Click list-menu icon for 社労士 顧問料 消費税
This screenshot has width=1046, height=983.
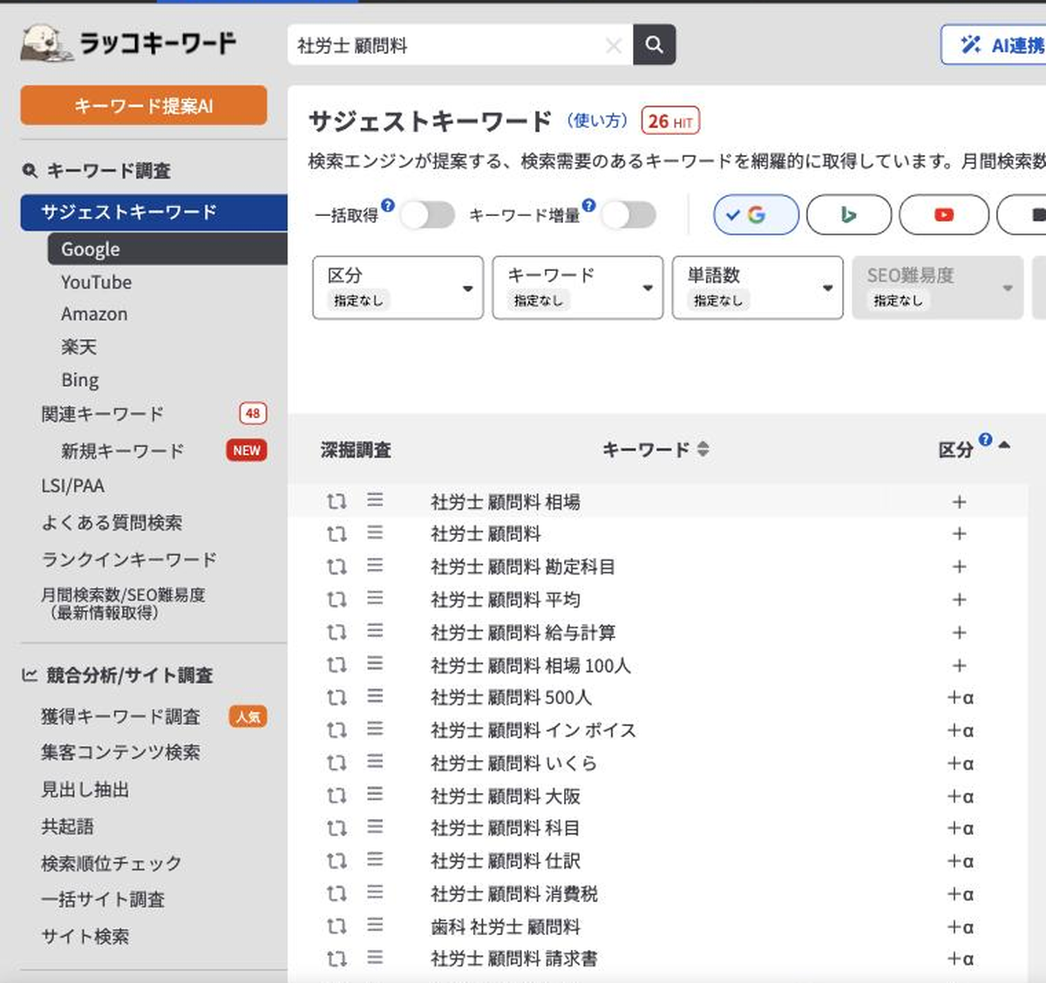pos(375,892)
